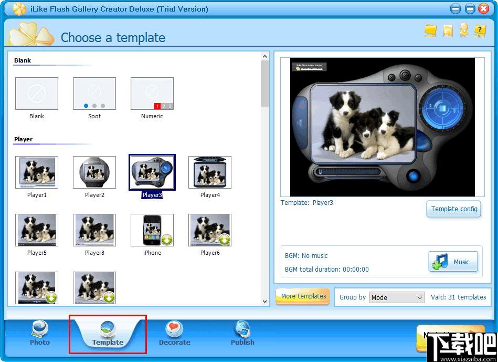Choose the Player1 template
Image resolution: width=498 pixels, height=362 pixels.
click(x=37, y=172)
